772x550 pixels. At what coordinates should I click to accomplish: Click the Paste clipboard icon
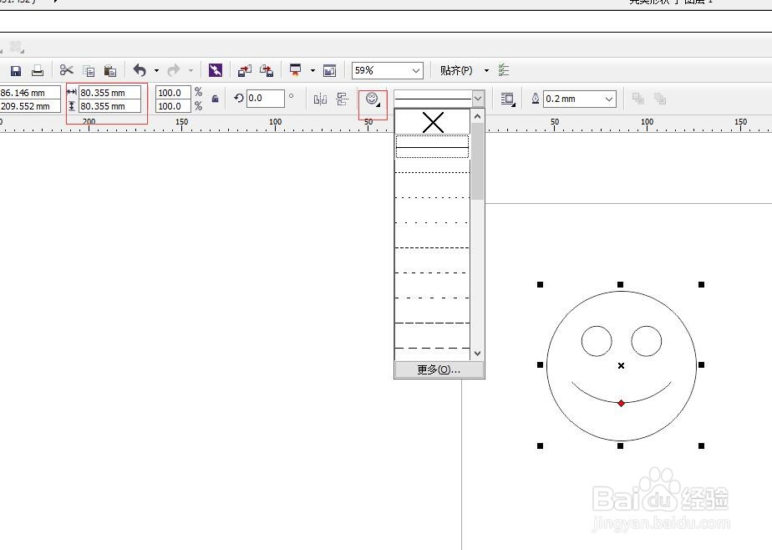[x=110, y=71]
